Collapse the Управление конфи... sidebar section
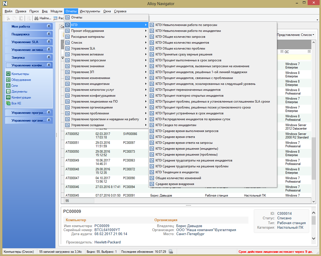 [49, 65]
